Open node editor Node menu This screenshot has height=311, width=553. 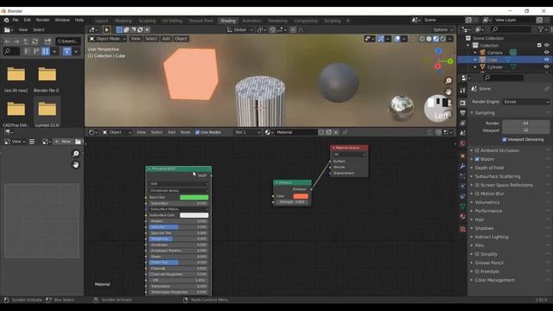(x=185, y=132)
